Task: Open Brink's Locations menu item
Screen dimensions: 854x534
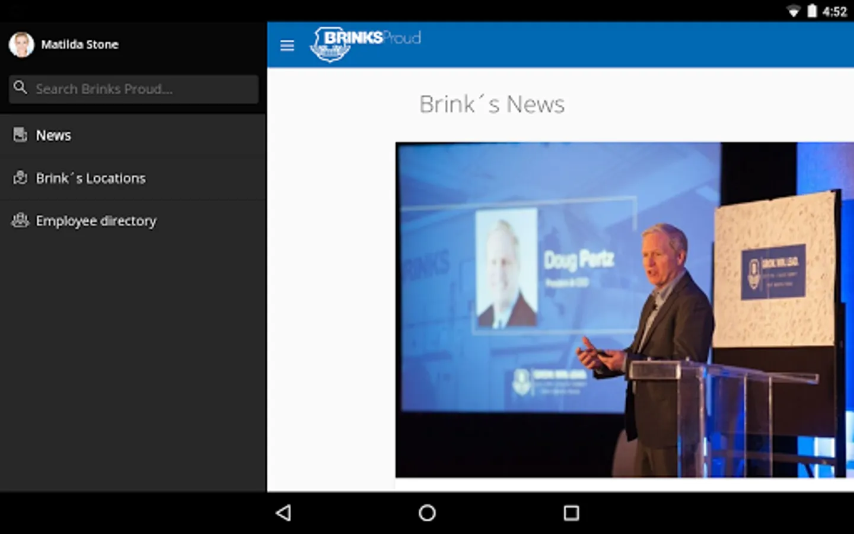Action: click(133, 178)
